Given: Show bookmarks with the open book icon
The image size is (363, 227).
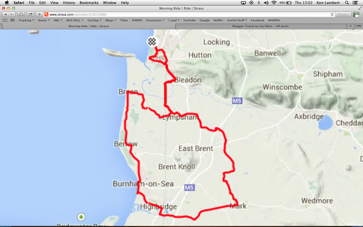Looking at the screenshot, I should pos(5,20).
